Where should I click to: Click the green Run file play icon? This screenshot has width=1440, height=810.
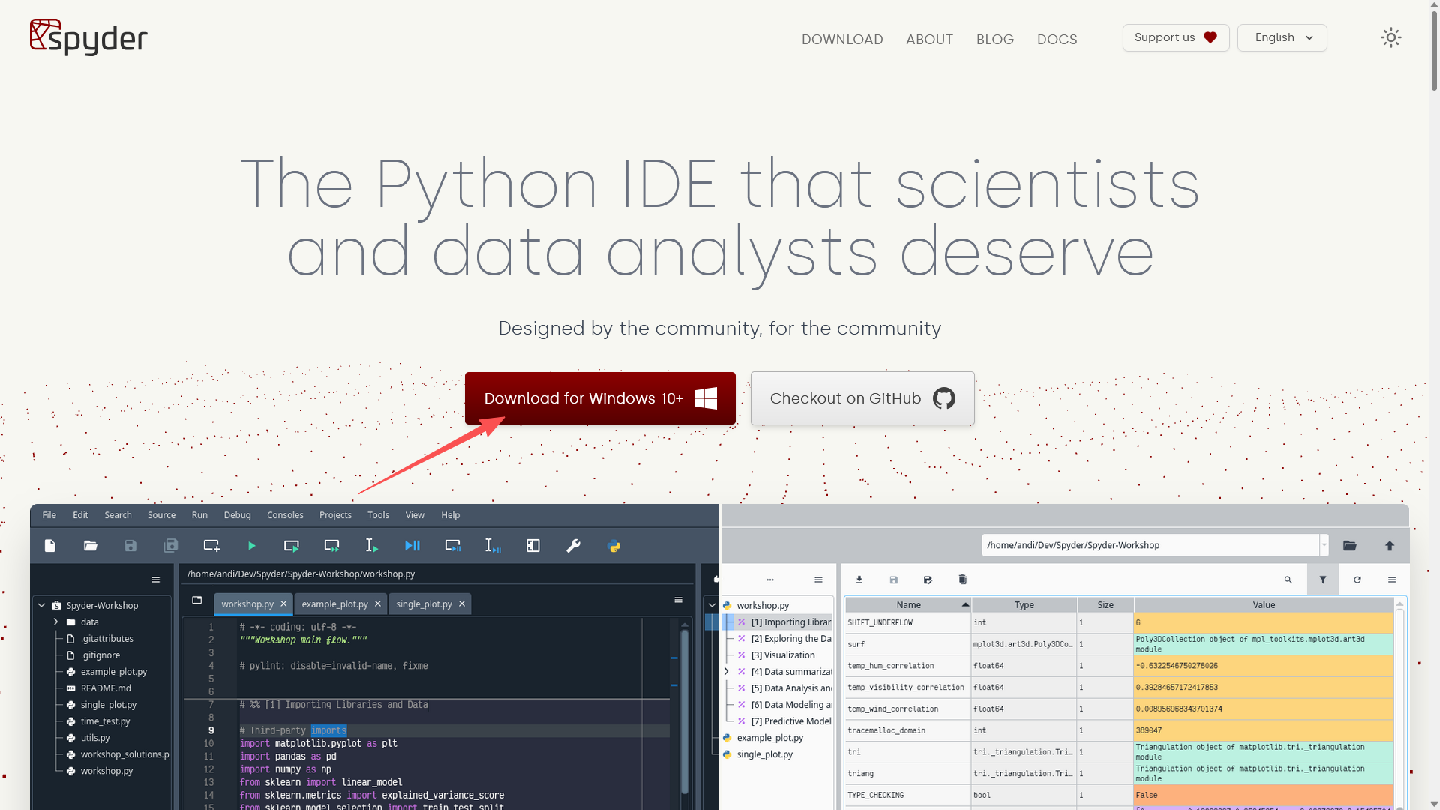252,546
